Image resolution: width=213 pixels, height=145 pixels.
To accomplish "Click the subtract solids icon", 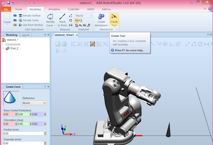I will click(15, 20).
